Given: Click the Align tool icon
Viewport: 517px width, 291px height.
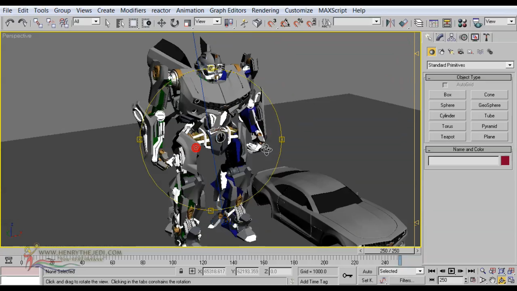Looking at the screenshot, I should 403,23.
